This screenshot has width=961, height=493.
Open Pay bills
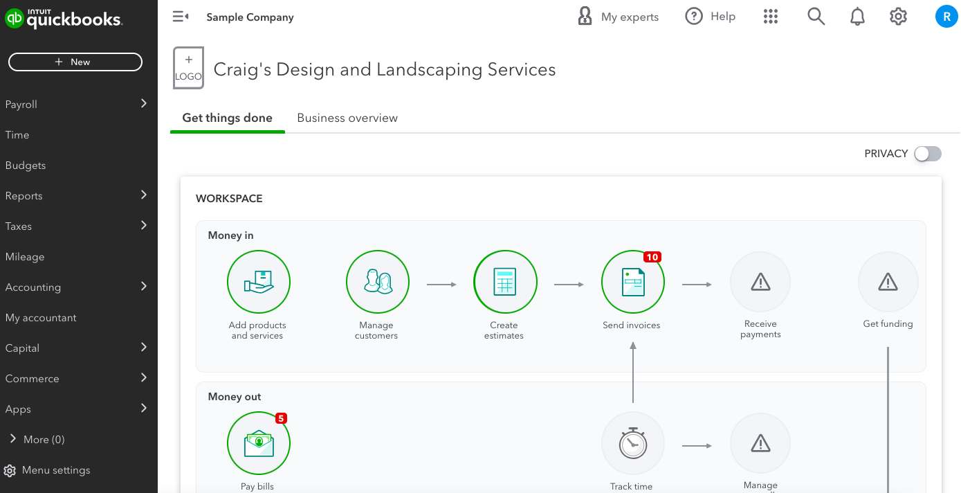tap(258, 443)
